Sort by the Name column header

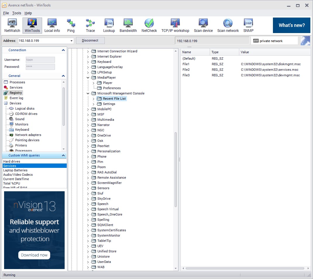195,52
